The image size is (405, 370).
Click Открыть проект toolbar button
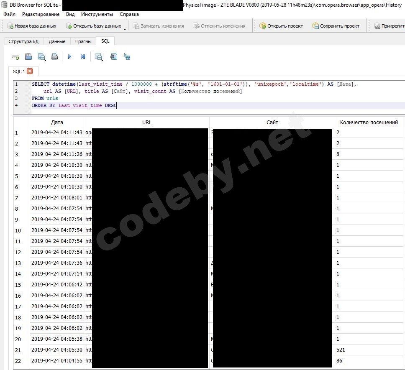point(281,26)
